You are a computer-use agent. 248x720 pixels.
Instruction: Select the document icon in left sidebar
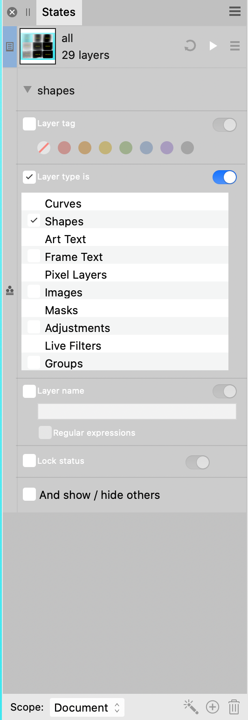(x=10, y=47)
